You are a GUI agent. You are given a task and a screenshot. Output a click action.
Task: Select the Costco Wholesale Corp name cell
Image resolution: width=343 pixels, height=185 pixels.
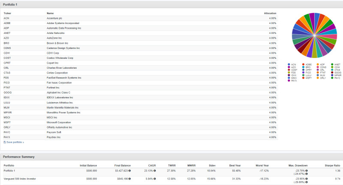(x=60, y=58)
